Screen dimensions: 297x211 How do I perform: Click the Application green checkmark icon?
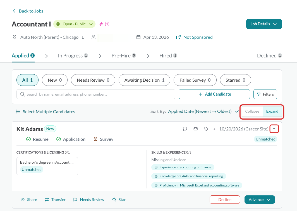pyautogui.click(x=59, y=139)
